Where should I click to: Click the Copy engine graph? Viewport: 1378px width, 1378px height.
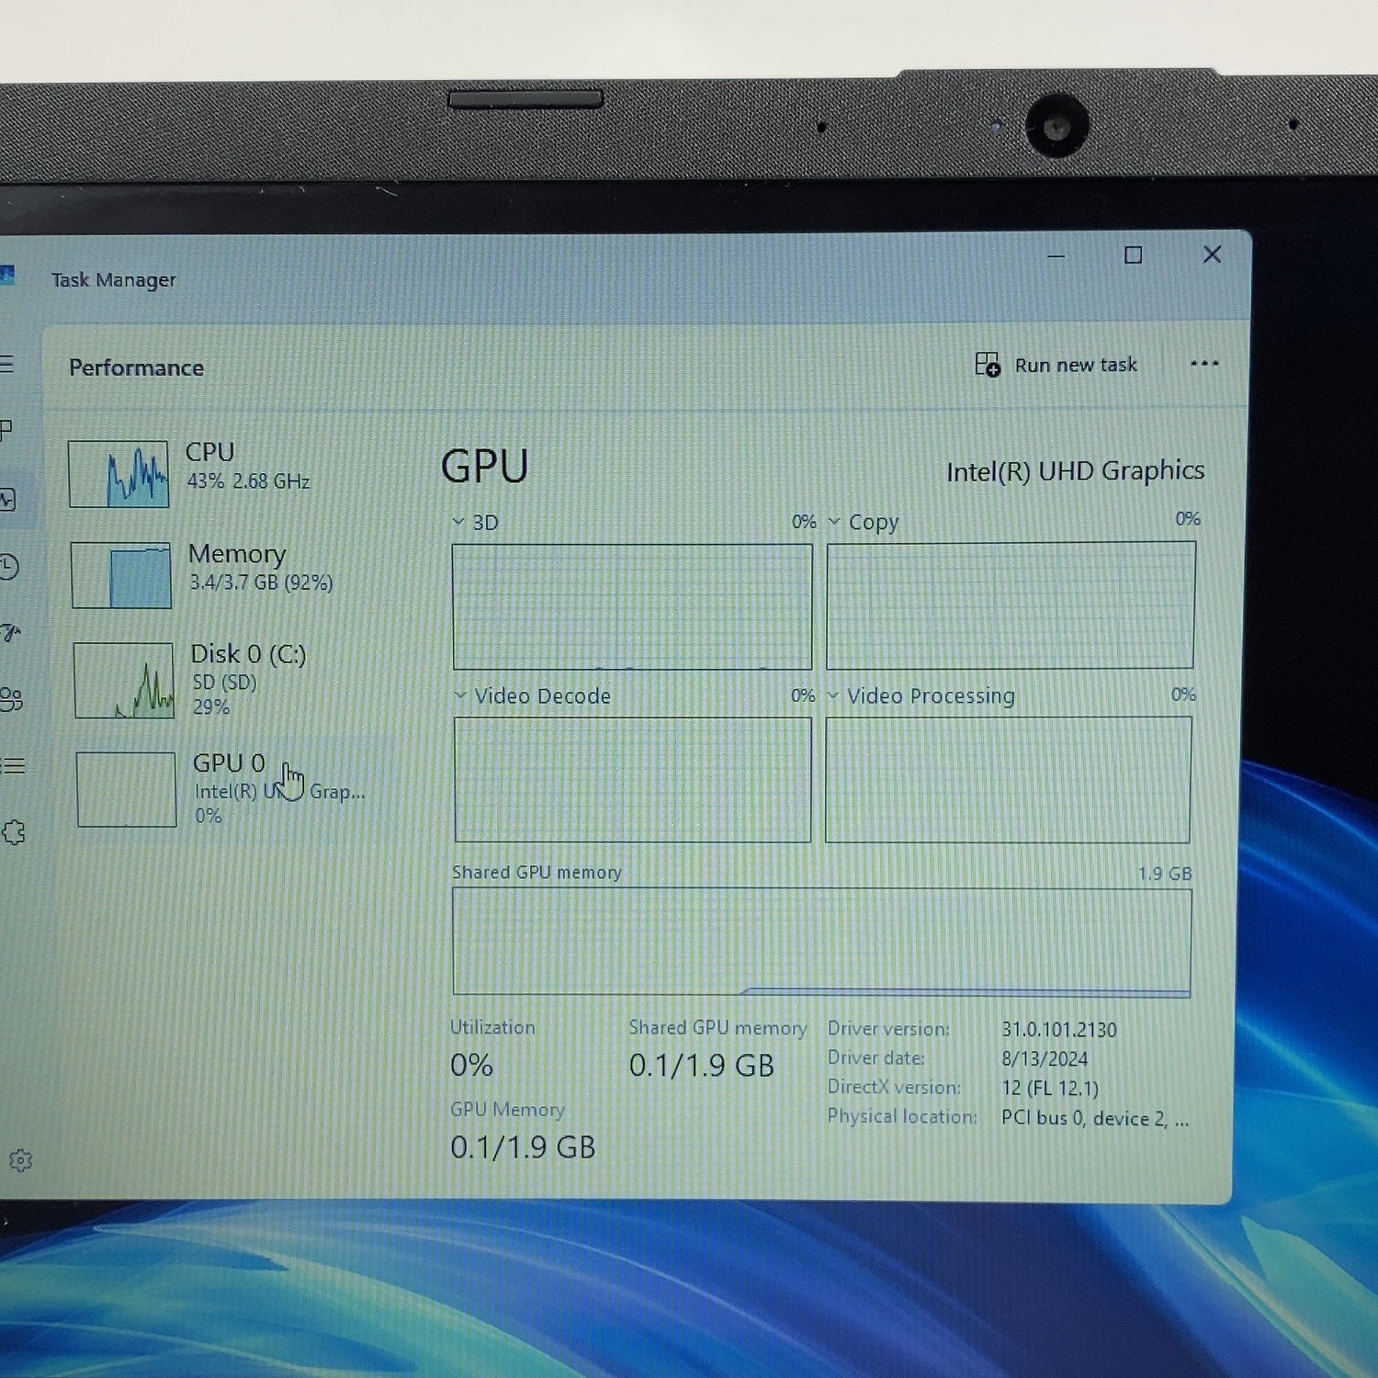(1011, 605)
